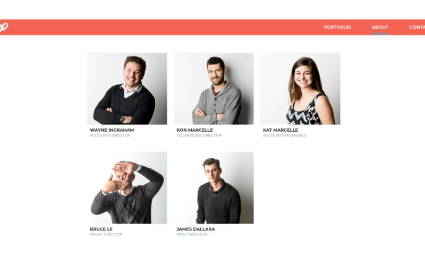425x255 pixels.
Task: Select the About navigation tab
Action: (x=380, y=27)
